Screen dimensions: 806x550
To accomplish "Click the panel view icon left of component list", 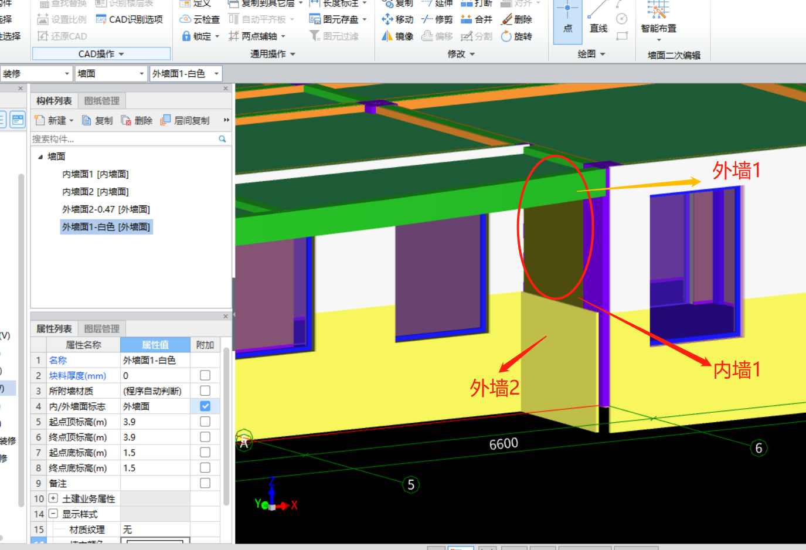I will [18, 120].
